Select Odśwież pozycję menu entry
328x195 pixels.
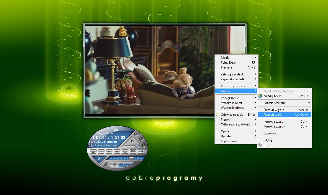tap(237, 114)
